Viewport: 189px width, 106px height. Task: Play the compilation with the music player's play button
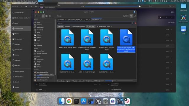pos(161,17)
